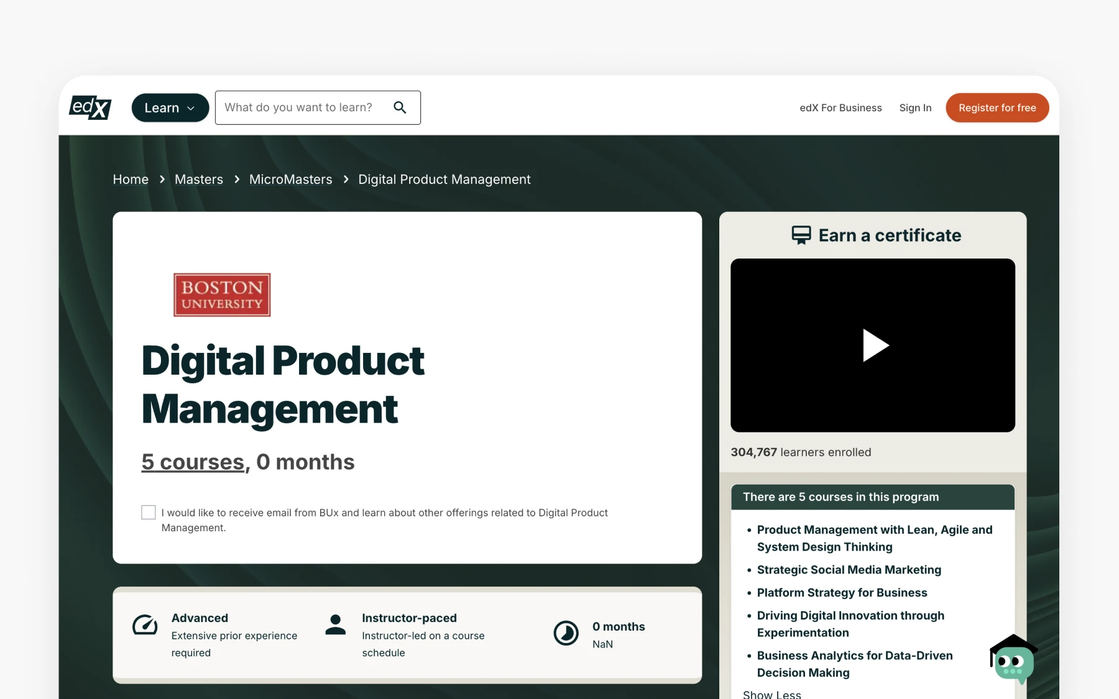Click Register for free button
Viewport: 1119px width, 699px height.
point(997,107)
